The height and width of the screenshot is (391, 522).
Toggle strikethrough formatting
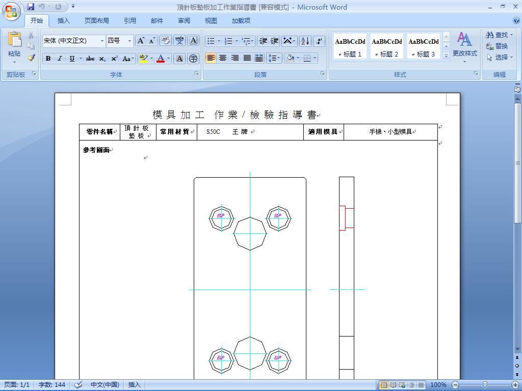90,59
